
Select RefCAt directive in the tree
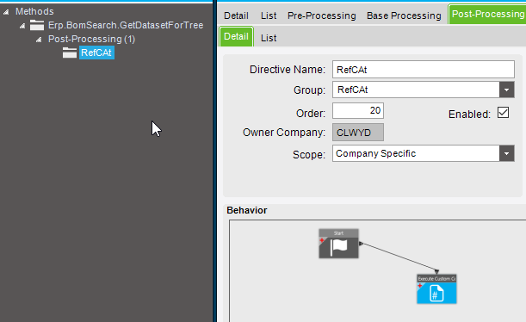click(x=96, y=53)
